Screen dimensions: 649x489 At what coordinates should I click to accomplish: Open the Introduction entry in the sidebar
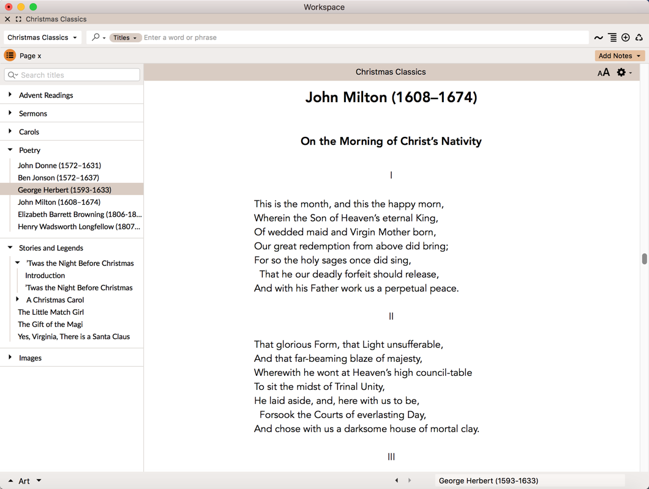tap(45, 275)
